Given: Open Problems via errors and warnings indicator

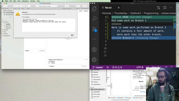Looking at the screenshot, I should [117, 67].
